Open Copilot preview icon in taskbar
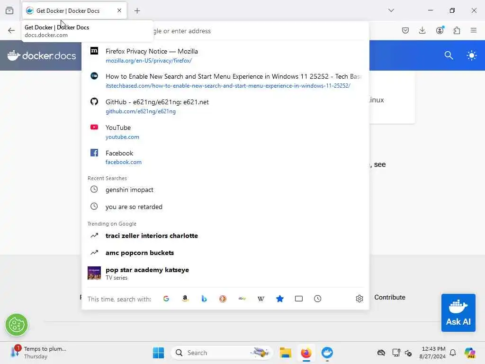 click(x=470, y=353)
